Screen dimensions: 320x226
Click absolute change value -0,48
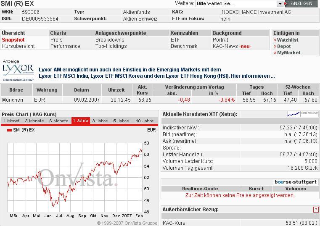click(x=184, y=100)
